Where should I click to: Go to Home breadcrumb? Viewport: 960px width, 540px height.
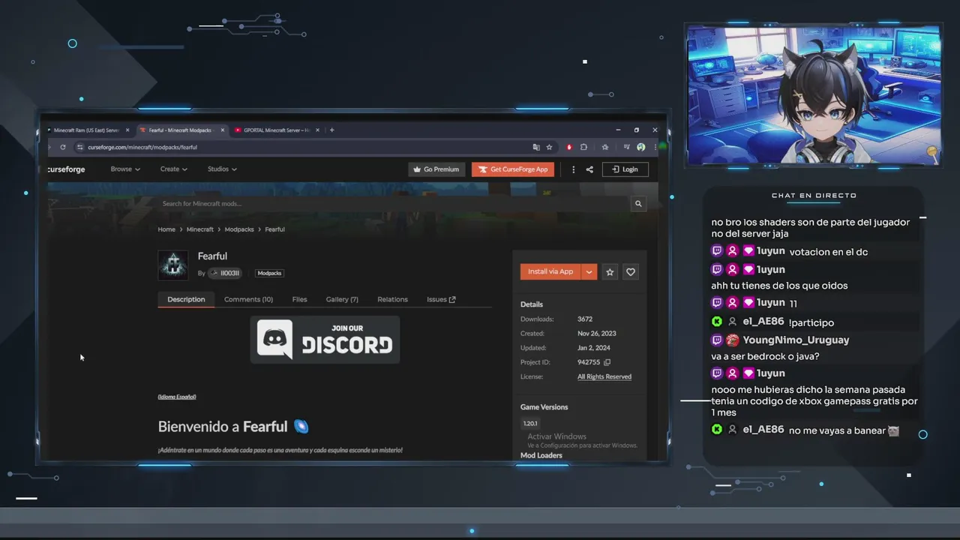tap(166, 229)
